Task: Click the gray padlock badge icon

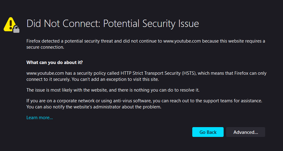Action: [16, 29]
